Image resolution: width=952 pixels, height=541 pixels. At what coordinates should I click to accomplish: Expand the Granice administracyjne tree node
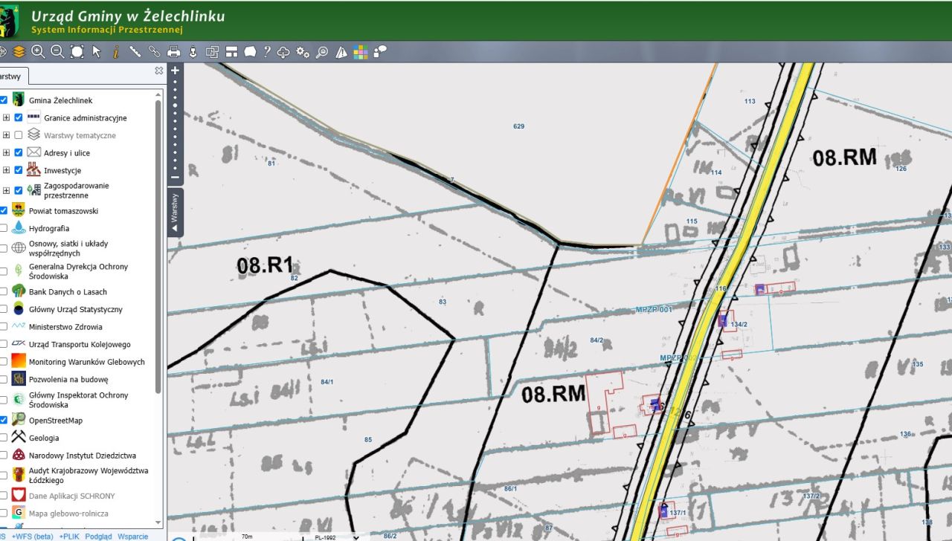[x=6, y=117]
